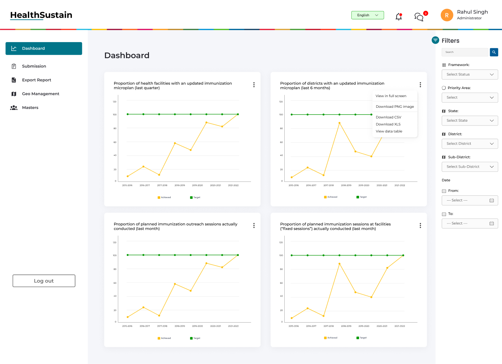Go to Dashboard in the sidebar
This screenshot has width=502, height=364.
(x=44, y=49)
